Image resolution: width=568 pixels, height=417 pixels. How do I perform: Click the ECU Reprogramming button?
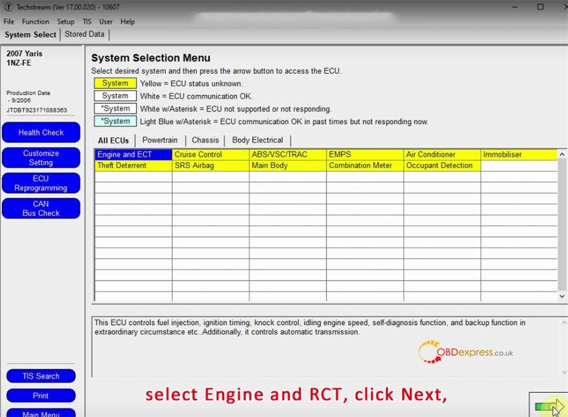click(x=41, y=183)
